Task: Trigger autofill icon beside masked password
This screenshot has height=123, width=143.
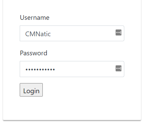Action: pos(119,68)
